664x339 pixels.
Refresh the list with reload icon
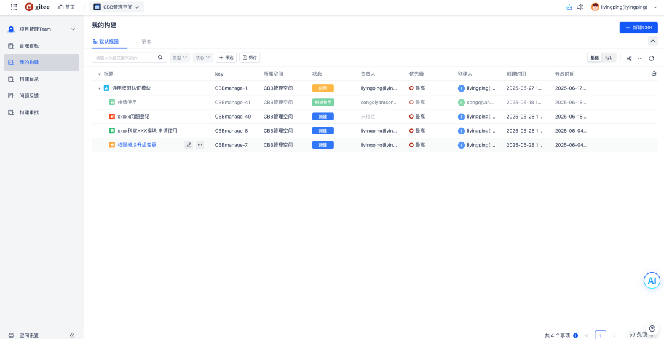[x=651, y=58]
